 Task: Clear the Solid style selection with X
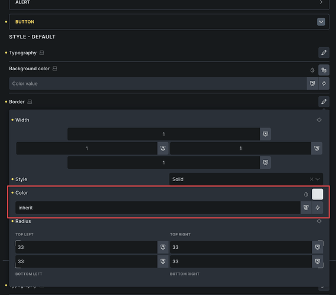pyautogui.click(x=311, y=179)
